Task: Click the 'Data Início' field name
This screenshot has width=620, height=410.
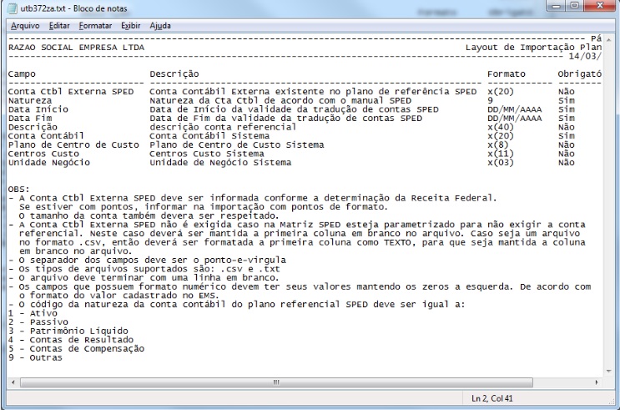Action: click(x=38, y=109)
